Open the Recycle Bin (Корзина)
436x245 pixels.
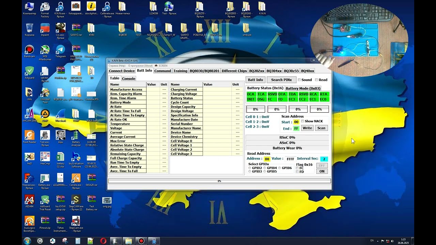click(29, 30)
